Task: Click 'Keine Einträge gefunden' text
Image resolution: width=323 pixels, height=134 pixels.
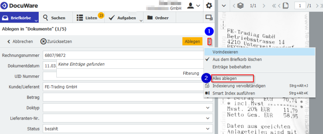Action: coord(81,64)
